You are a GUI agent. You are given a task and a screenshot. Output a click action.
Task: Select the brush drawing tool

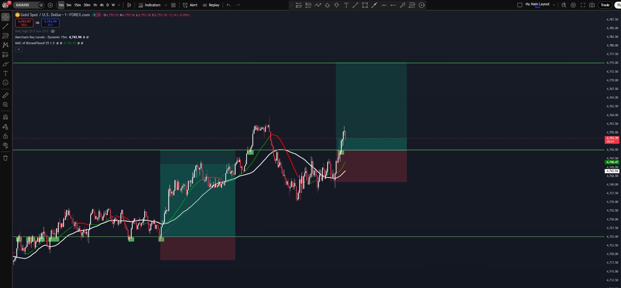pos(5,64)
